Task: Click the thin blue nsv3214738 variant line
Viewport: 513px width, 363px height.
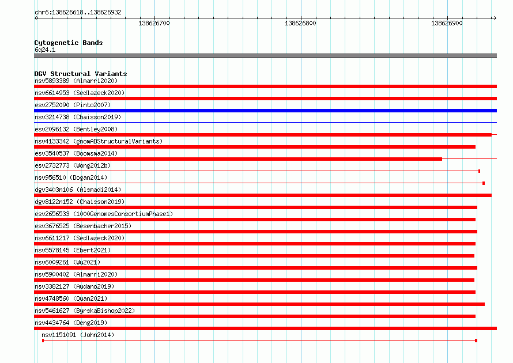Action: click(265, 122)
